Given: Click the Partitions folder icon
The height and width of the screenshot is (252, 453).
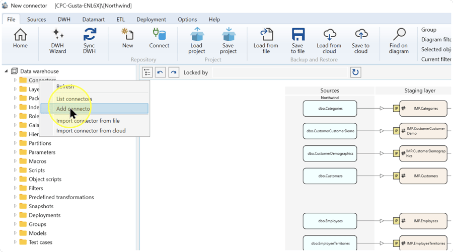Looking at the screenshot, I should point(23,143).
